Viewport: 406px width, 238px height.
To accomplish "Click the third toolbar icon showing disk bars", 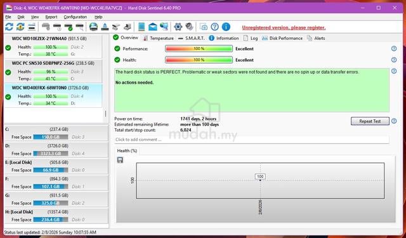I will 32,27.
